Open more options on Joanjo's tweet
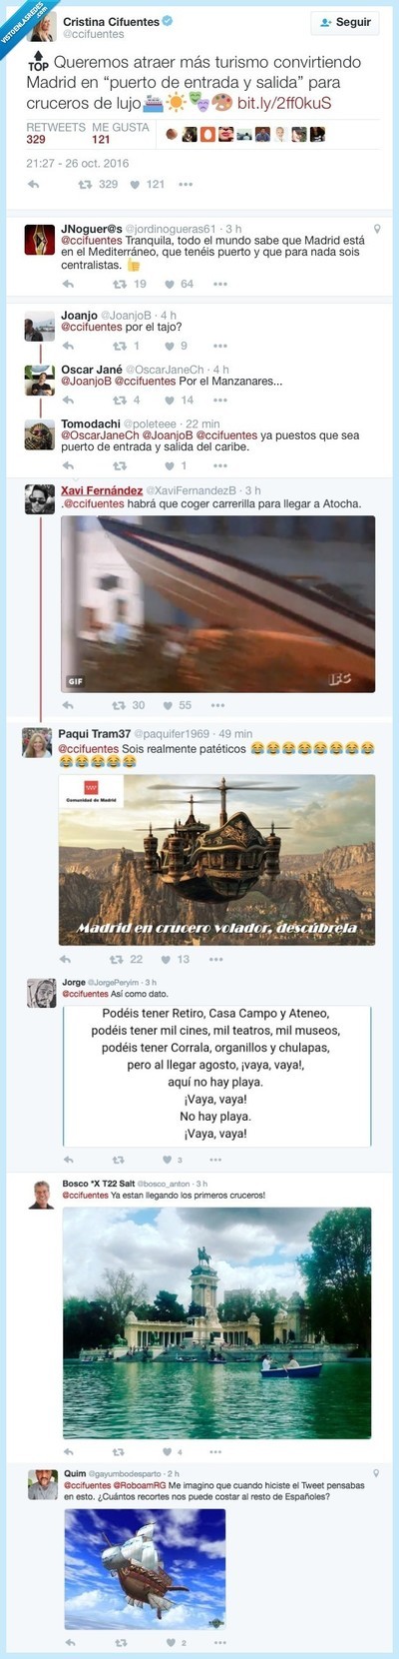This screenshot has height=1659, width=399. (219, 346)
